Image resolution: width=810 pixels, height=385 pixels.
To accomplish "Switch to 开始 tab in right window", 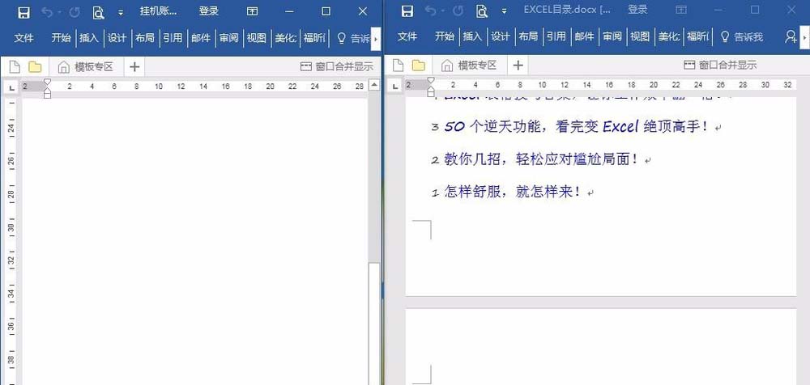I will tap(444, 36).
